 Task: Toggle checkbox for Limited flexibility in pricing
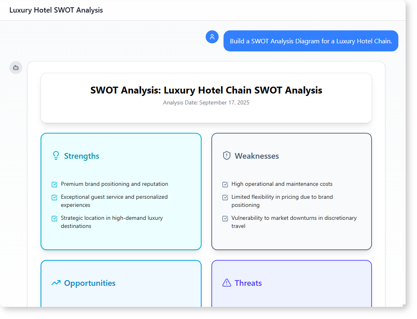pos(226,198)
